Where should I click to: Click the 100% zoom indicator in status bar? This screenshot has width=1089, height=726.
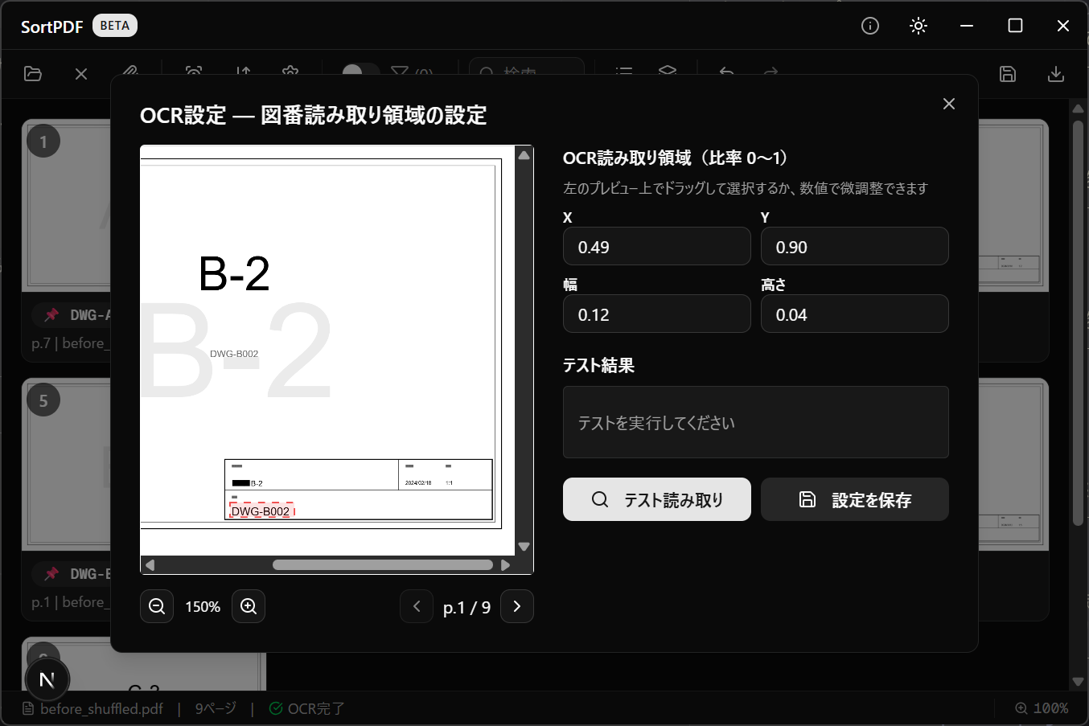[x=1042, y=708]
